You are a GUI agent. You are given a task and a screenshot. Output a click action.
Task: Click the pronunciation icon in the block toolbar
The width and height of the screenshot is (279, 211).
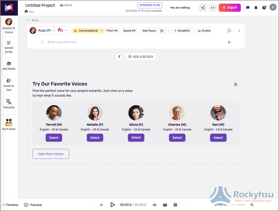[x=162, y=31]
